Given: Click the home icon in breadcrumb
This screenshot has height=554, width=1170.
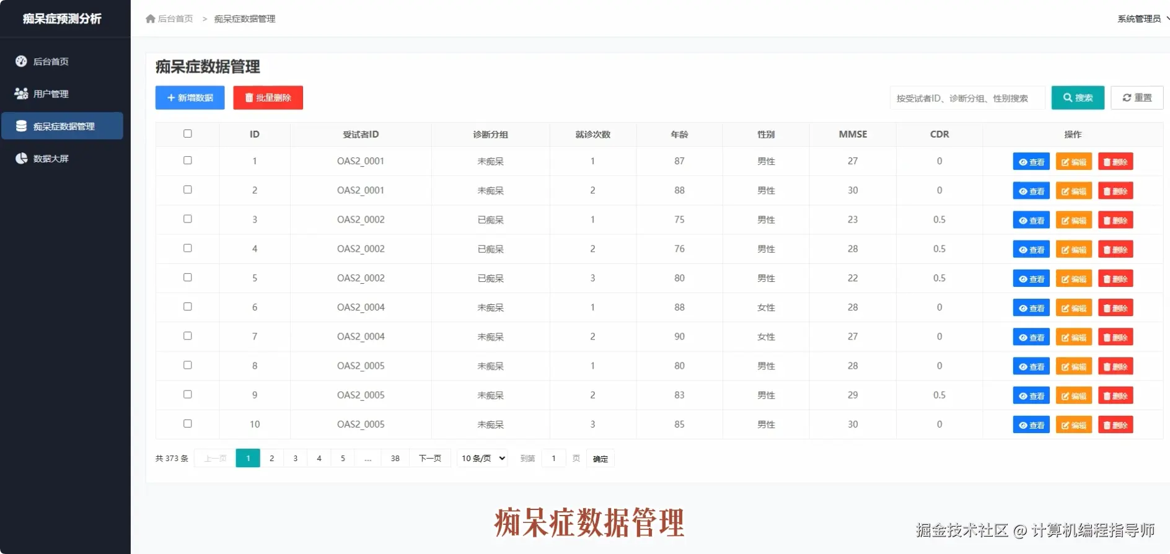Looking at the screenshot, I should tap(151, 19).
